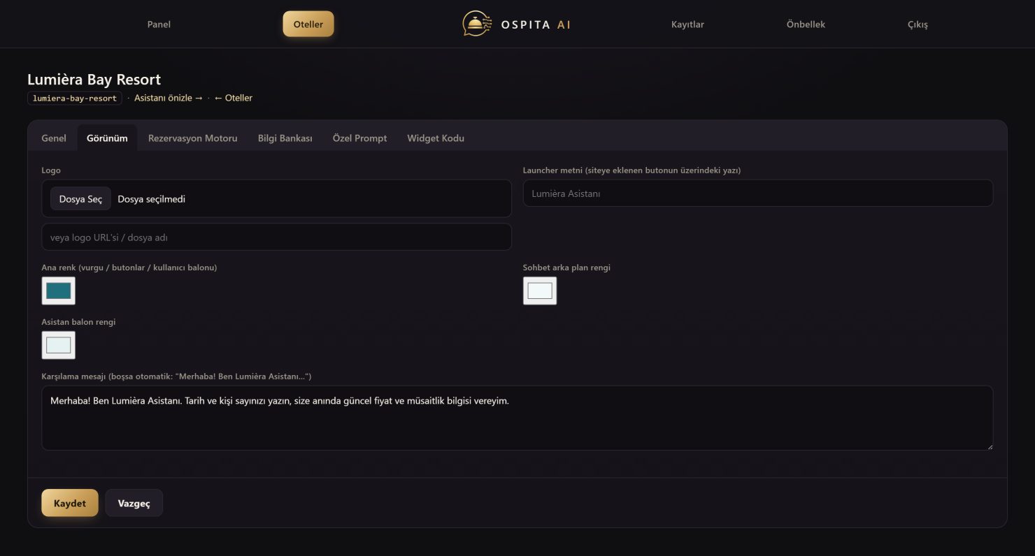Go to Kayıtlar in top navigation
The height and width of the screenshot is (556, 1035).
(687, 24)
